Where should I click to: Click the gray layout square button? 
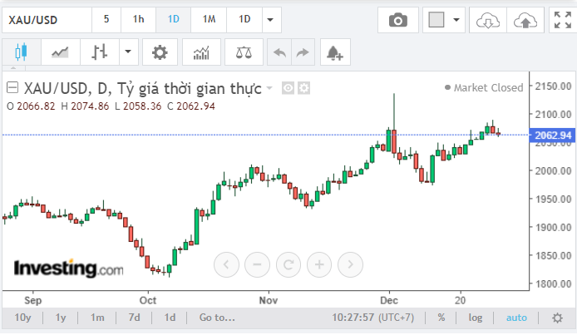tap(436, 20)
